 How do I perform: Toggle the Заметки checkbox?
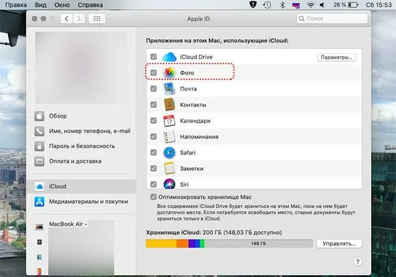[x=154, y=168]
